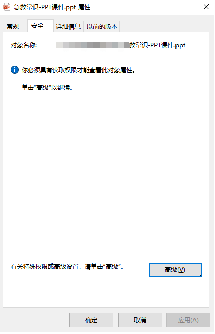
Task: Click the 有关特殊权限或高级设置 hint text
Action: (67, 267)
